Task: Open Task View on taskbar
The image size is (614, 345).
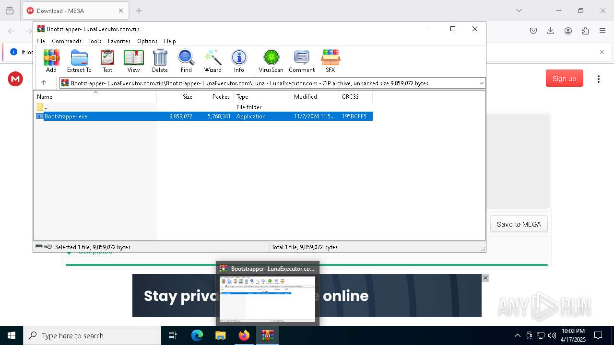Action: pyautogui.click(x=173, y=335)
